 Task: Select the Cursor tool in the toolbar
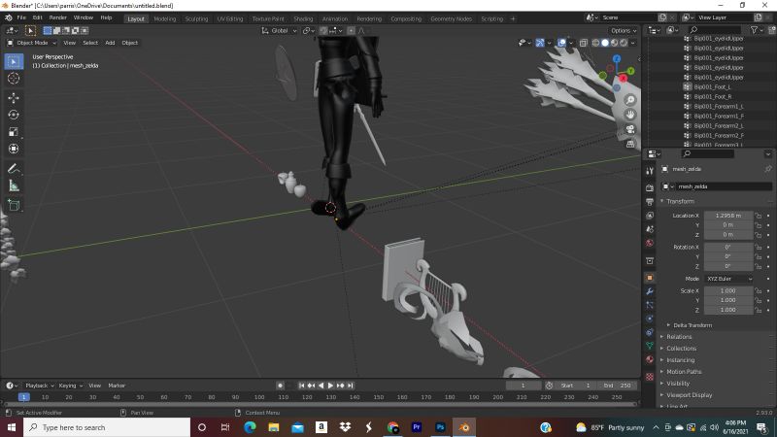[14, 79]
